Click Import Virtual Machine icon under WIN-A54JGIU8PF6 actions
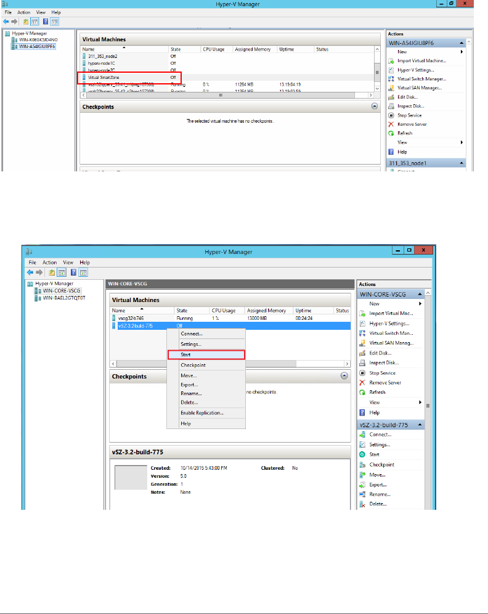 click(x=391, y=61)
